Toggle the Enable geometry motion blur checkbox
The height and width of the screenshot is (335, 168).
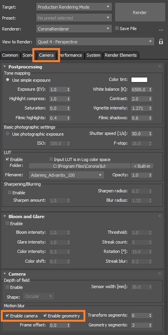(45, 315)
